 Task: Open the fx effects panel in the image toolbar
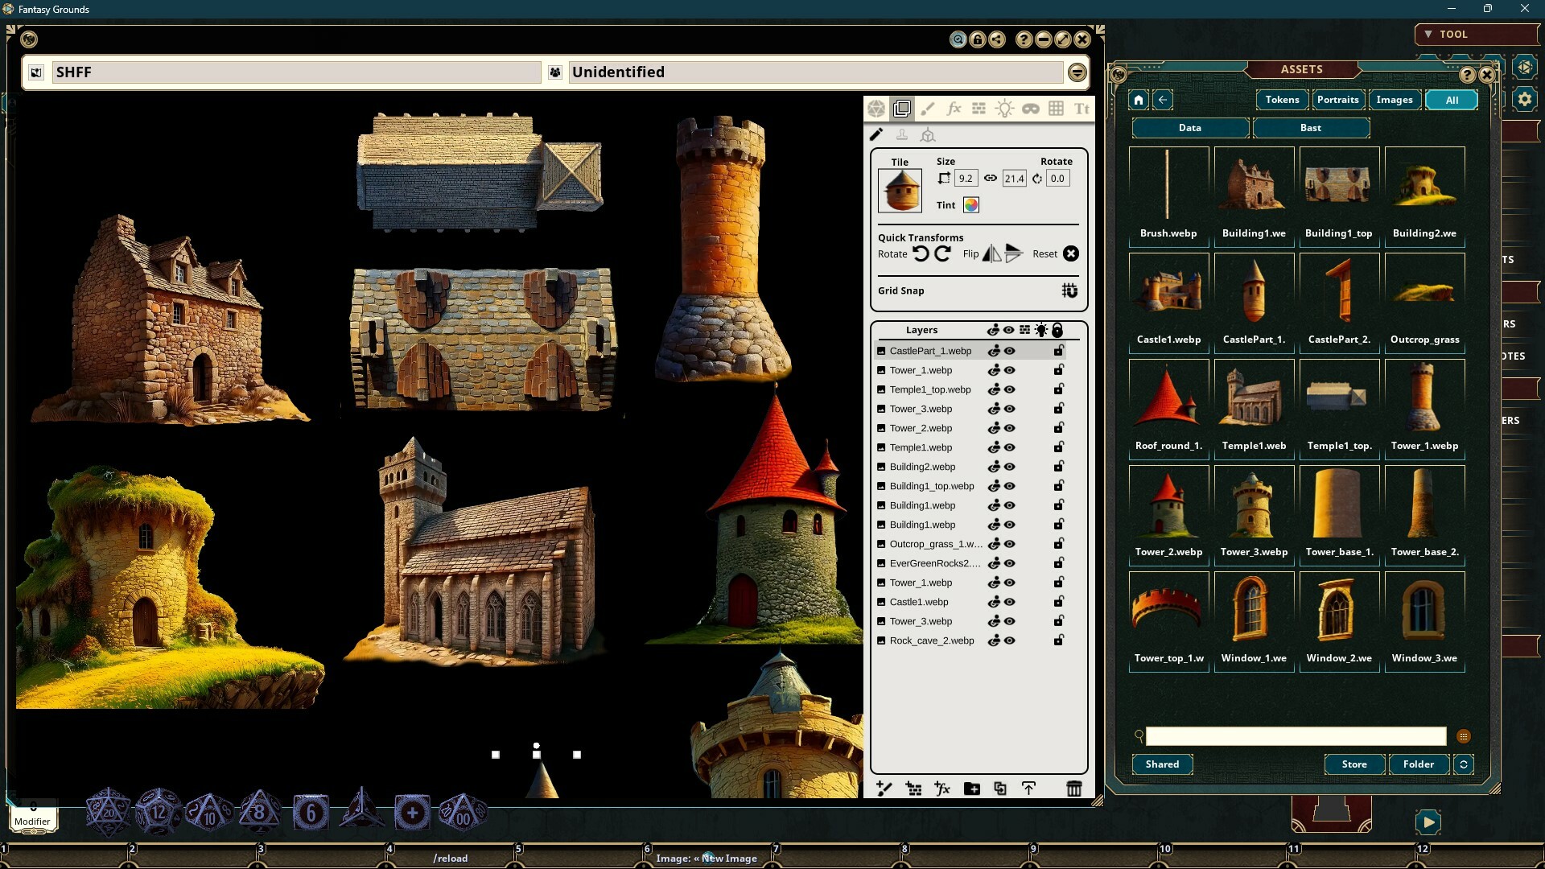tap(954, 109)
